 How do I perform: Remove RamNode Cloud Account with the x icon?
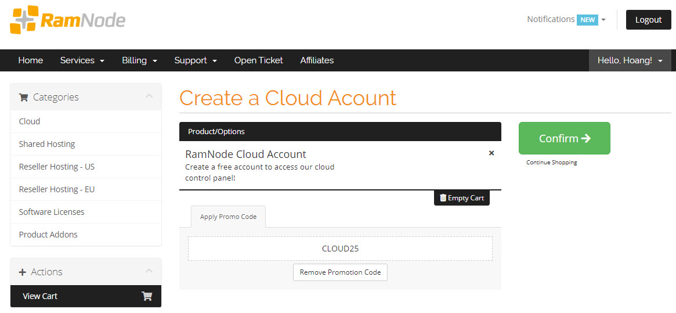[x=491, y=153]
